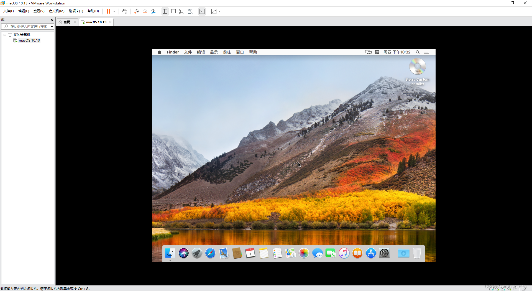Open the 文件(F) menu
Screen dimensions: 532x291
9,11
